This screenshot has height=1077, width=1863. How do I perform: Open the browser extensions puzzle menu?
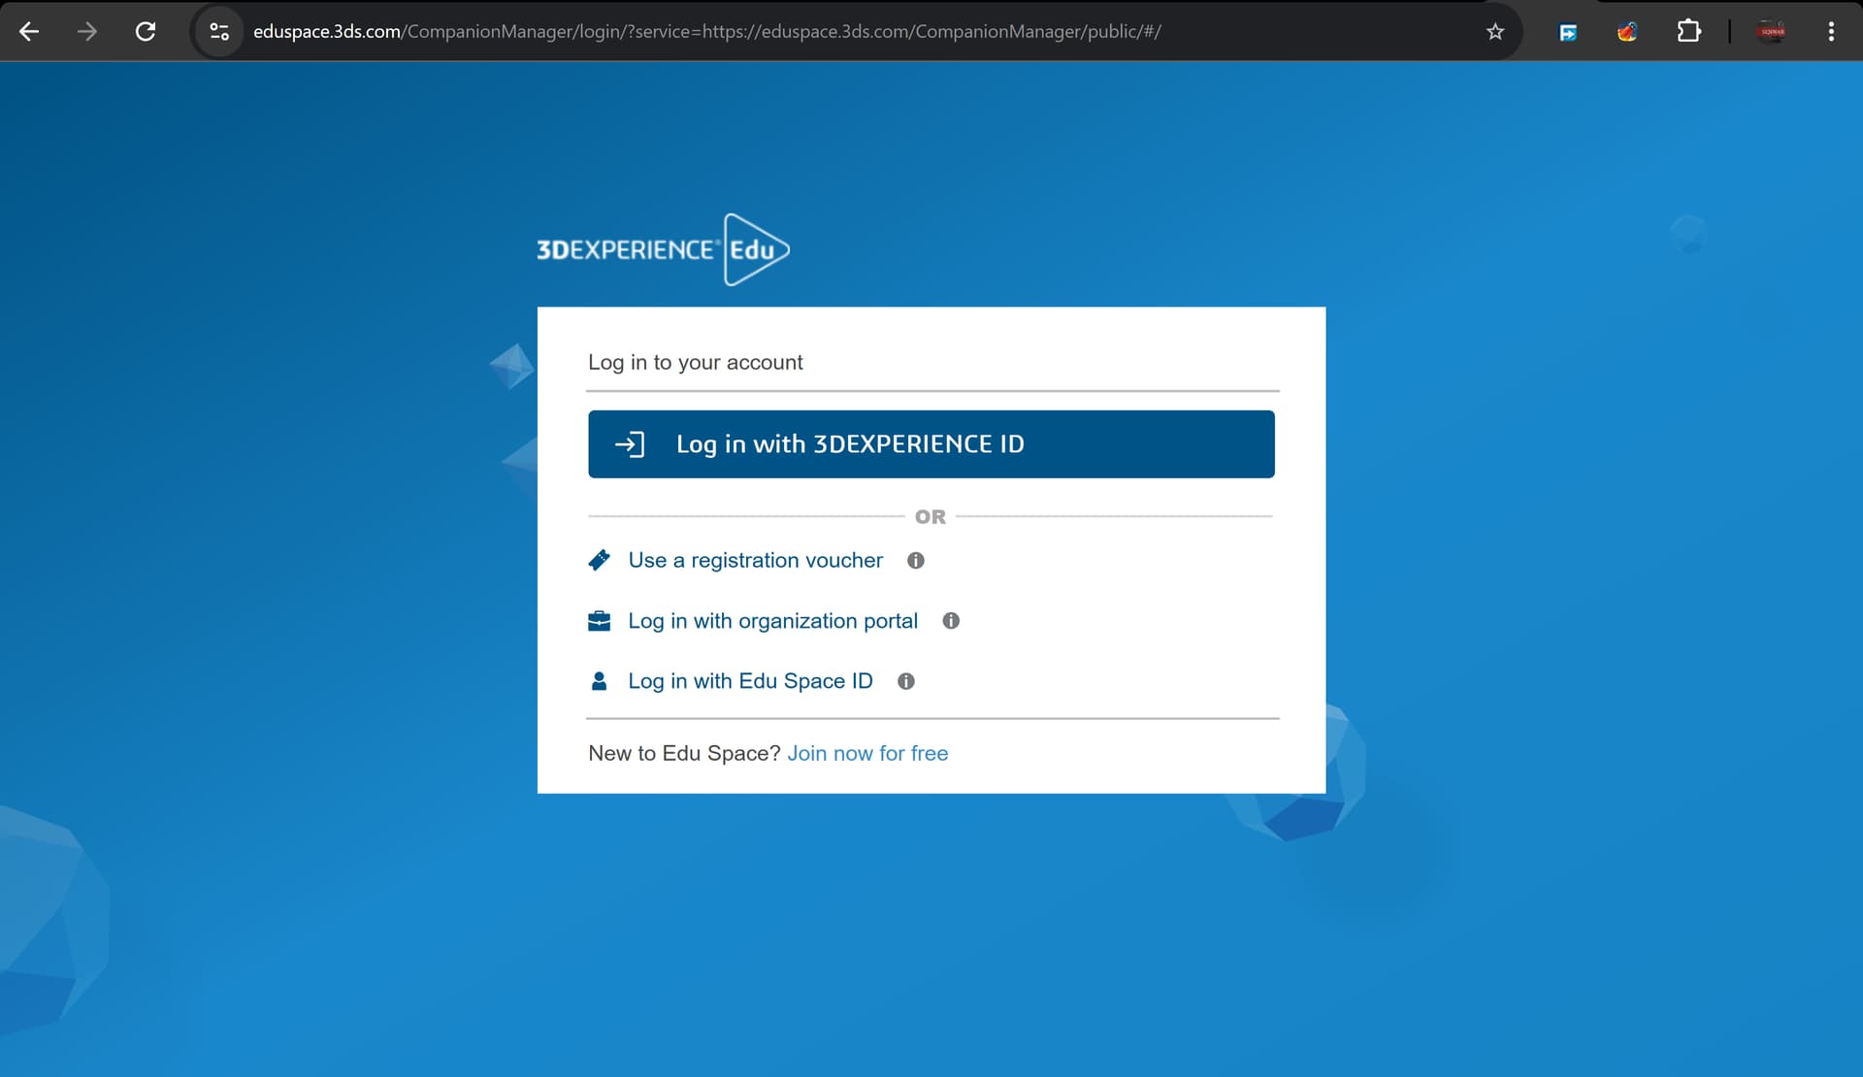click(1688, 31)
